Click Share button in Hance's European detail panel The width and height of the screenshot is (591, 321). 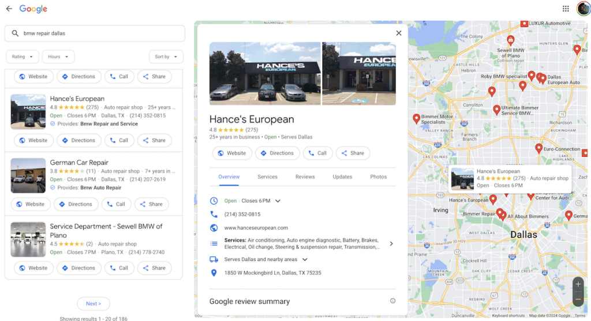[353, 153]
